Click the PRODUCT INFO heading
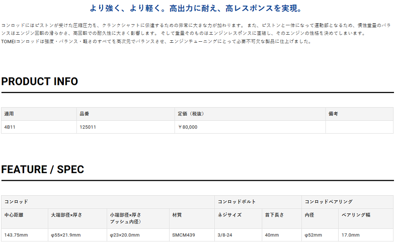Image resolution: width=395 pixels, height=243 pixels. 40,82
